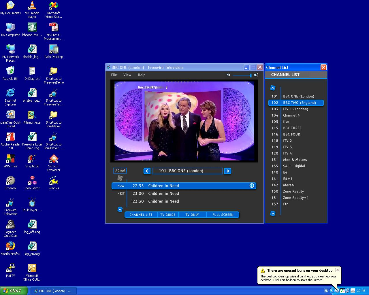Select channel 103 ITV 1 (London)

(x=296, y=109)
